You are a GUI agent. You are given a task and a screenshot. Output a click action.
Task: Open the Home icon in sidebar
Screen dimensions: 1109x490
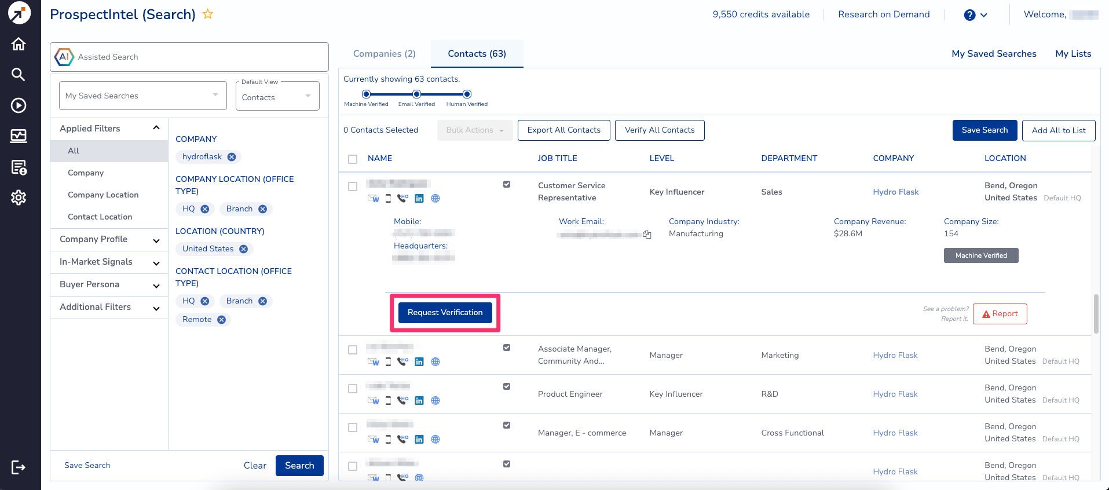click(x=19, y=44)
